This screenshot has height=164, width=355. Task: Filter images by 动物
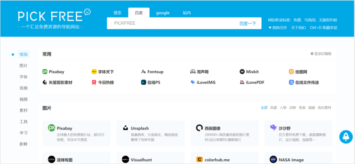(293, 108)
